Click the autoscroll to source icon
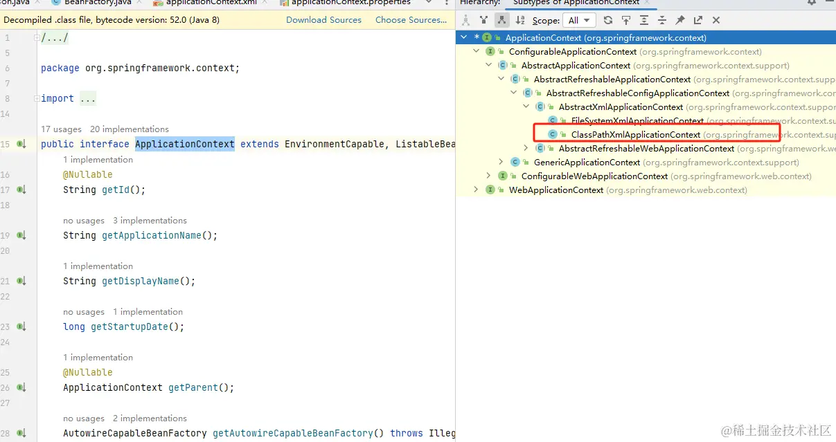This screenshot has width=836, height=442. [626, 20]
